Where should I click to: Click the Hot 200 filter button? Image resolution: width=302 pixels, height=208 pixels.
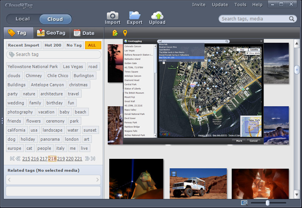pyautogui.click(x=53, y=45)
